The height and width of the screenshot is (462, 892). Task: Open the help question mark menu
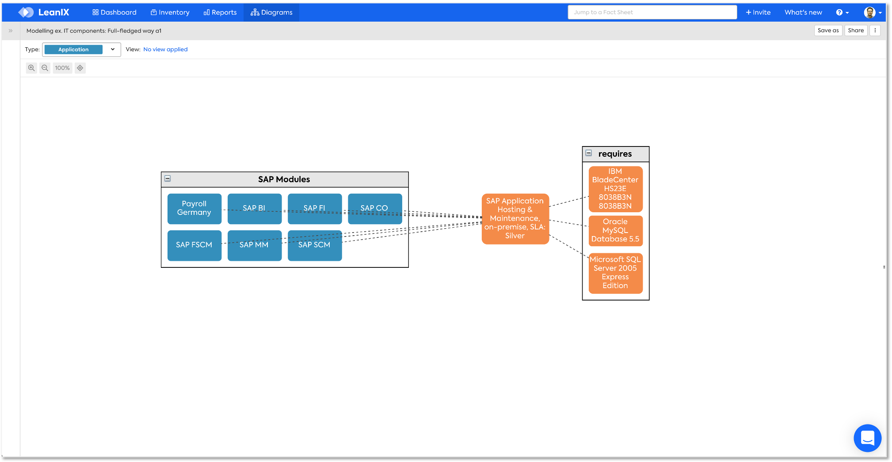(842, 12)
